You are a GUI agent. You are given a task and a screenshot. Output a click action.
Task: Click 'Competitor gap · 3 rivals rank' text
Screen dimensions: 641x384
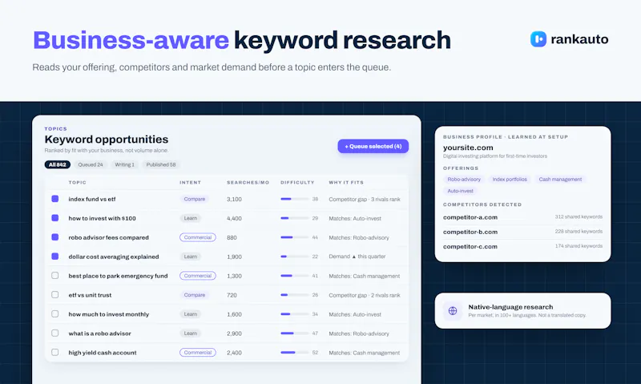pos(365,199)
